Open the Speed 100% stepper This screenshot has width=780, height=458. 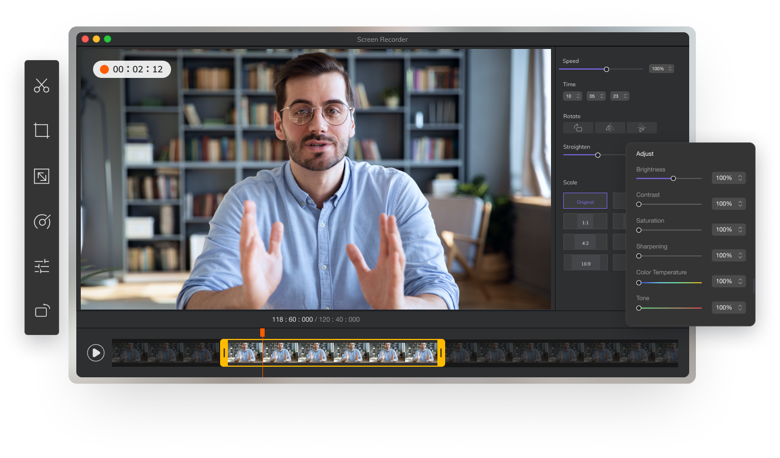pyautogui.click(x=662, y=69)
